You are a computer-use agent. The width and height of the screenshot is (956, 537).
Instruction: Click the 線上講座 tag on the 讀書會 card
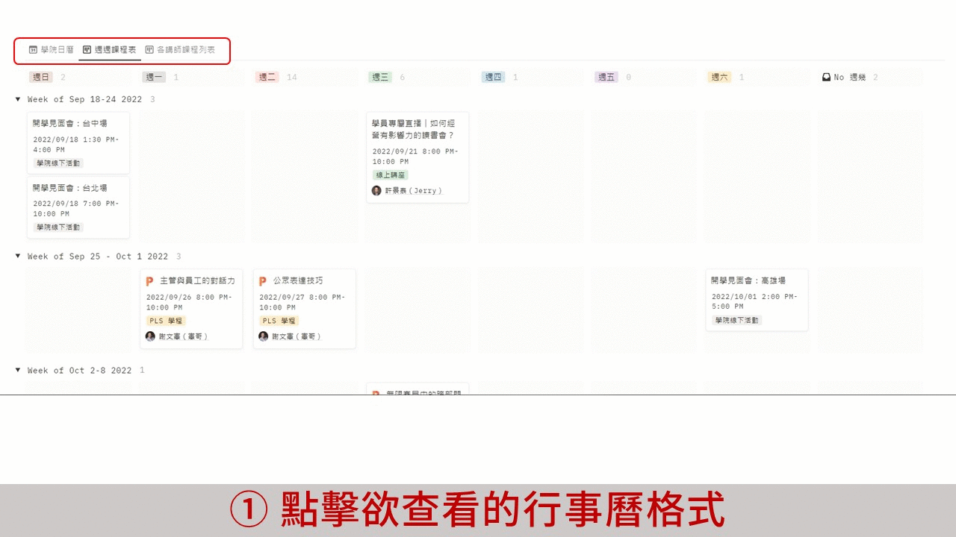(x=391, y=175)
